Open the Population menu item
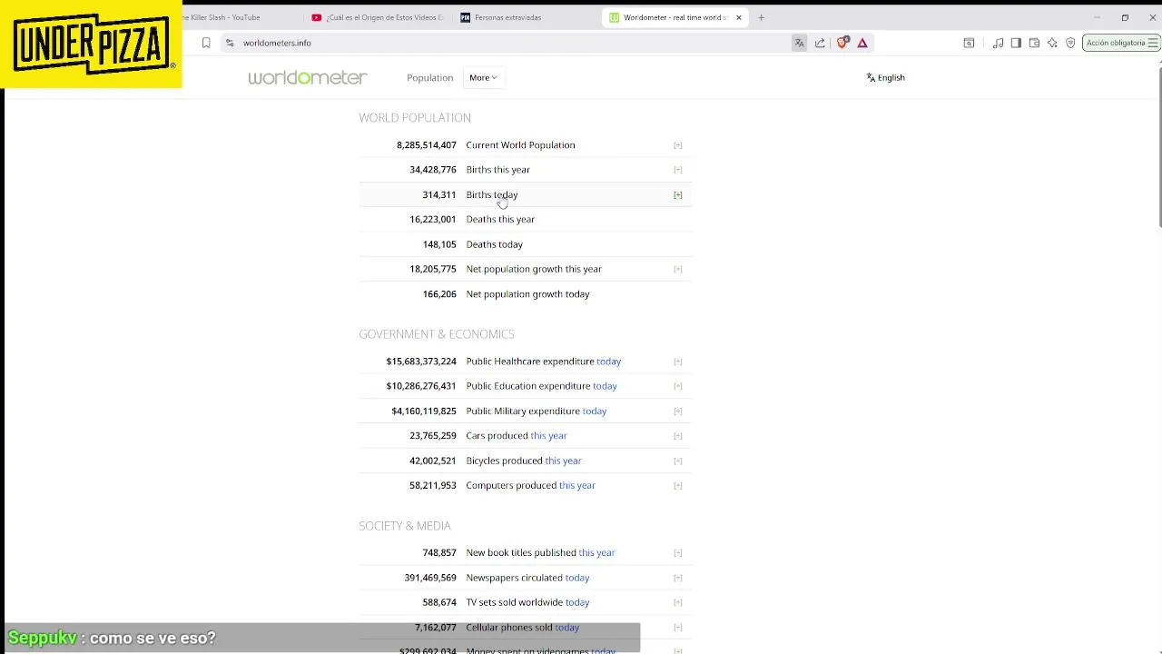The image size is (1162, 654). [x=429, y=77]
